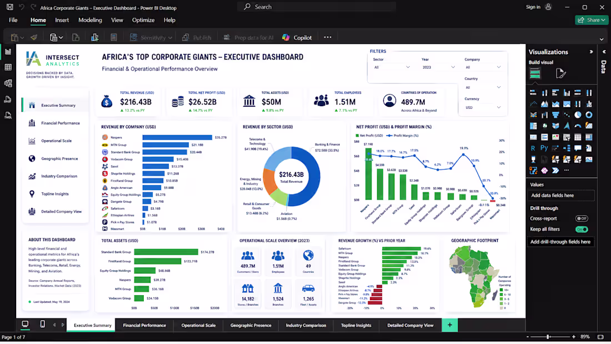Click the Format painter brush icon
The image size is (611, 344).
[34, 37]
